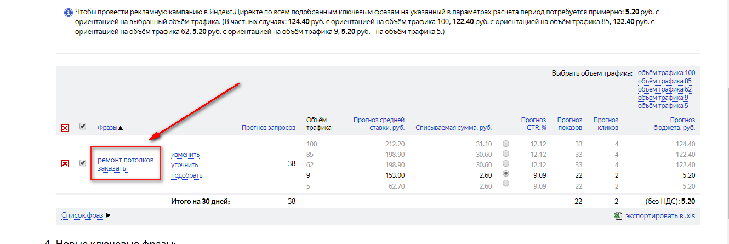
Task: Click the blue info icon in the notice
Action: click(68, 12)
